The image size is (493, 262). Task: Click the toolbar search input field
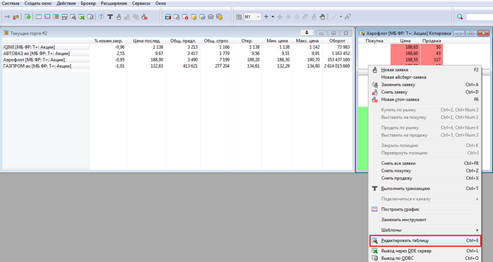click(480, 17)
